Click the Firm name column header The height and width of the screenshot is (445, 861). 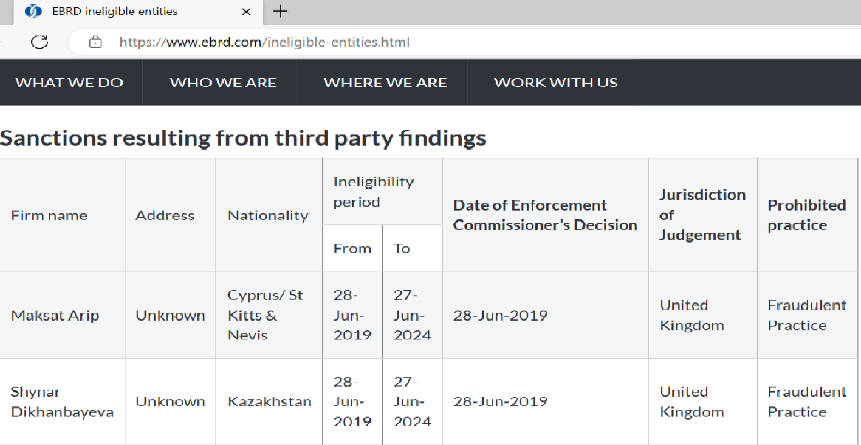49,215
